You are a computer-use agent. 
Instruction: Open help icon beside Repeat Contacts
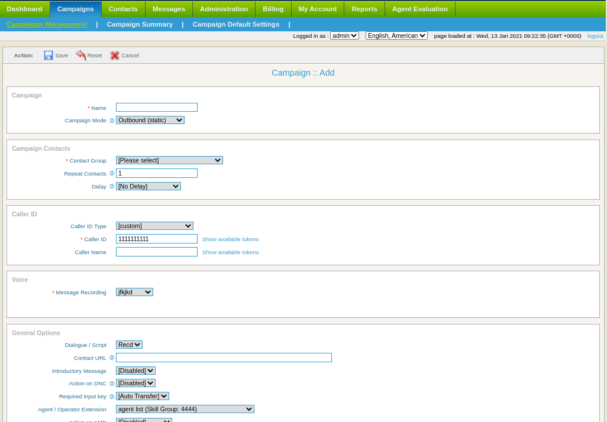[x=112, y=173]
